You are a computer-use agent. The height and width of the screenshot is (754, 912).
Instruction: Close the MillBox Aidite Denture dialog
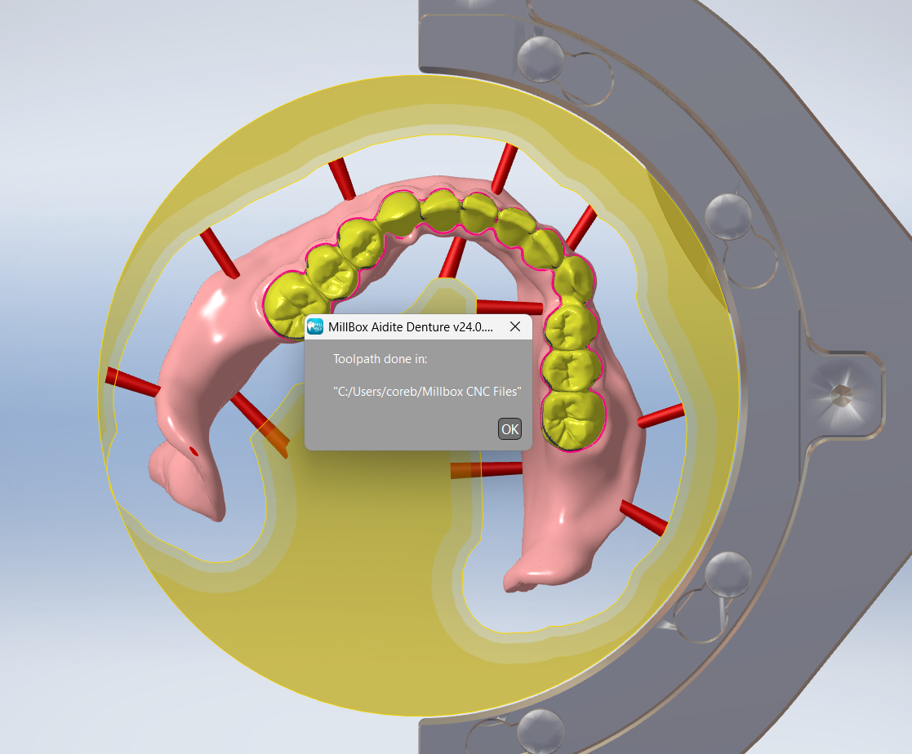tap(515, 326)
